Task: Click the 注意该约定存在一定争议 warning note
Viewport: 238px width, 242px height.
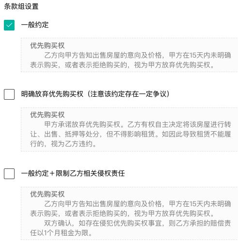Action: pos(128,94)
